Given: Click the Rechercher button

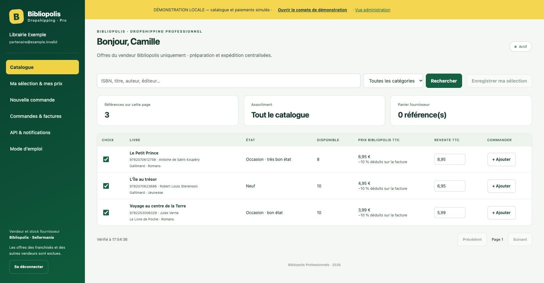Looking at the screenshot, I should [x=444, y=81].
